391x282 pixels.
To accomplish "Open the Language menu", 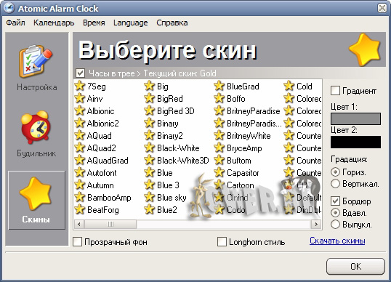I will click(x=130, y=23).
